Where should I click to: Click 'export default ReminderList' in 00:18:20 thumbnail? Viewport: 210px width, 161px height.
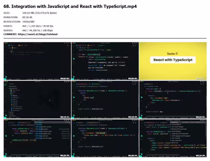[x=90, y=109]
